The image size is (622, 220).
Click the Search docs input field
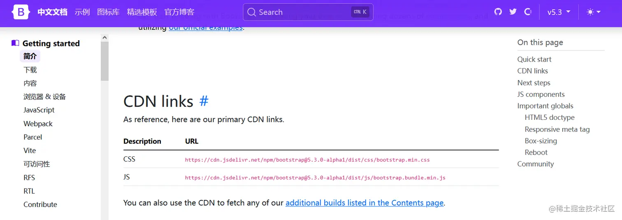[304, 12]
